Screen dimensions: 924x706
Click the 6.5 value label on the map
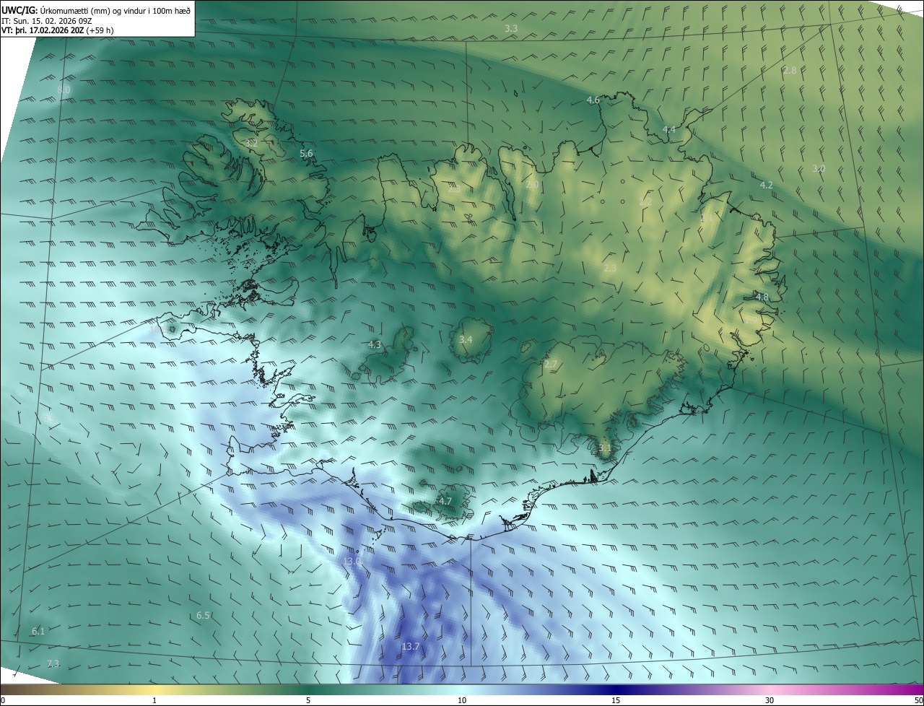[203, 615]
